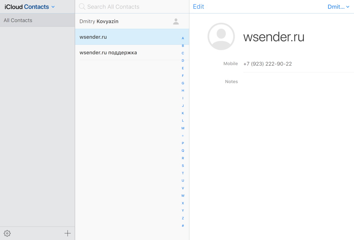354x240 pixels.
Task: Jump to letter M in index
Action: coord(183,128)
